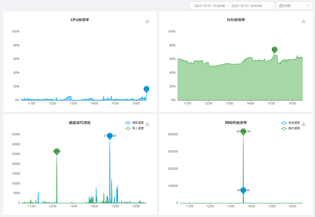The width and height of the screenshot is (315, 217).
Task: Save the 磁盘读写速度 chart as image
Action: point(147,124)
